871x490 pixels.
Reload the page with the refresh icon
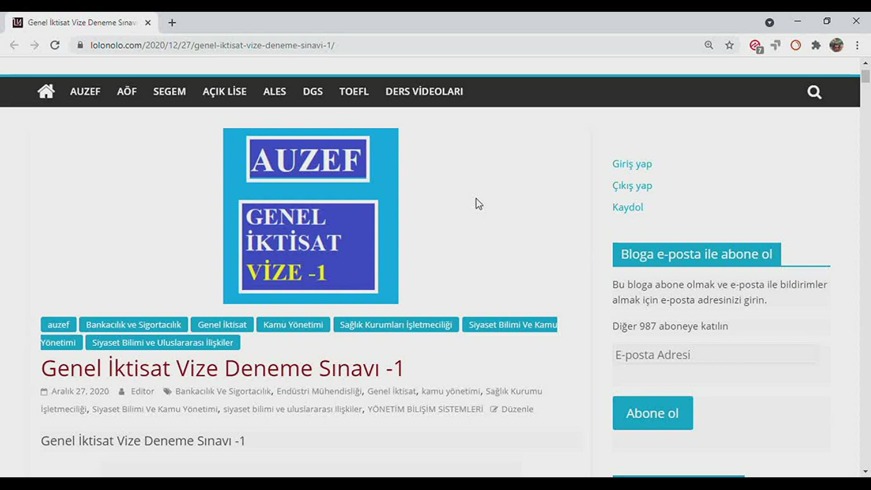[55, 45]
